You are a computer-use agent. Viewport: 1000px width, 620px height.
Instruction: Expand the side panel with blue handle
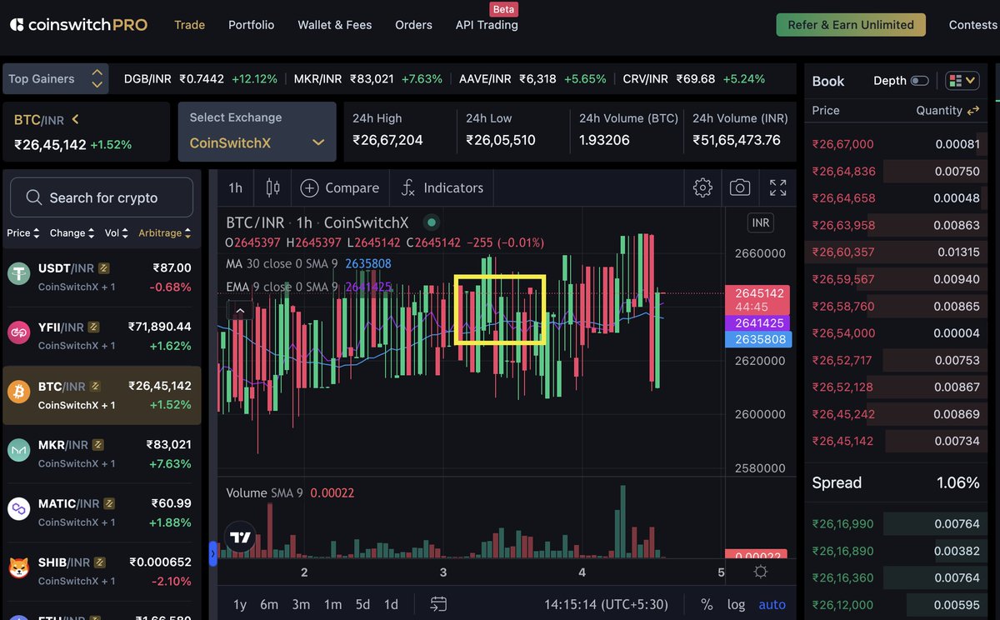(x=212, y=553)
